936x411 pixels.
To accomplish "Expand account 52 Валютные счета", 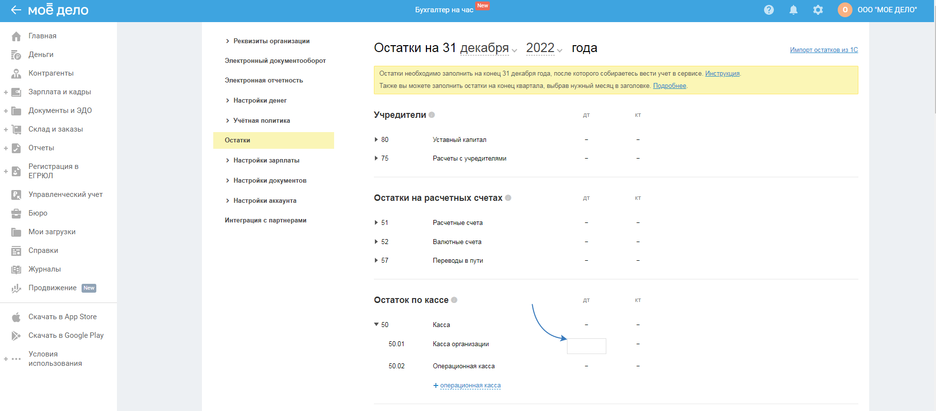I will 376,242.
